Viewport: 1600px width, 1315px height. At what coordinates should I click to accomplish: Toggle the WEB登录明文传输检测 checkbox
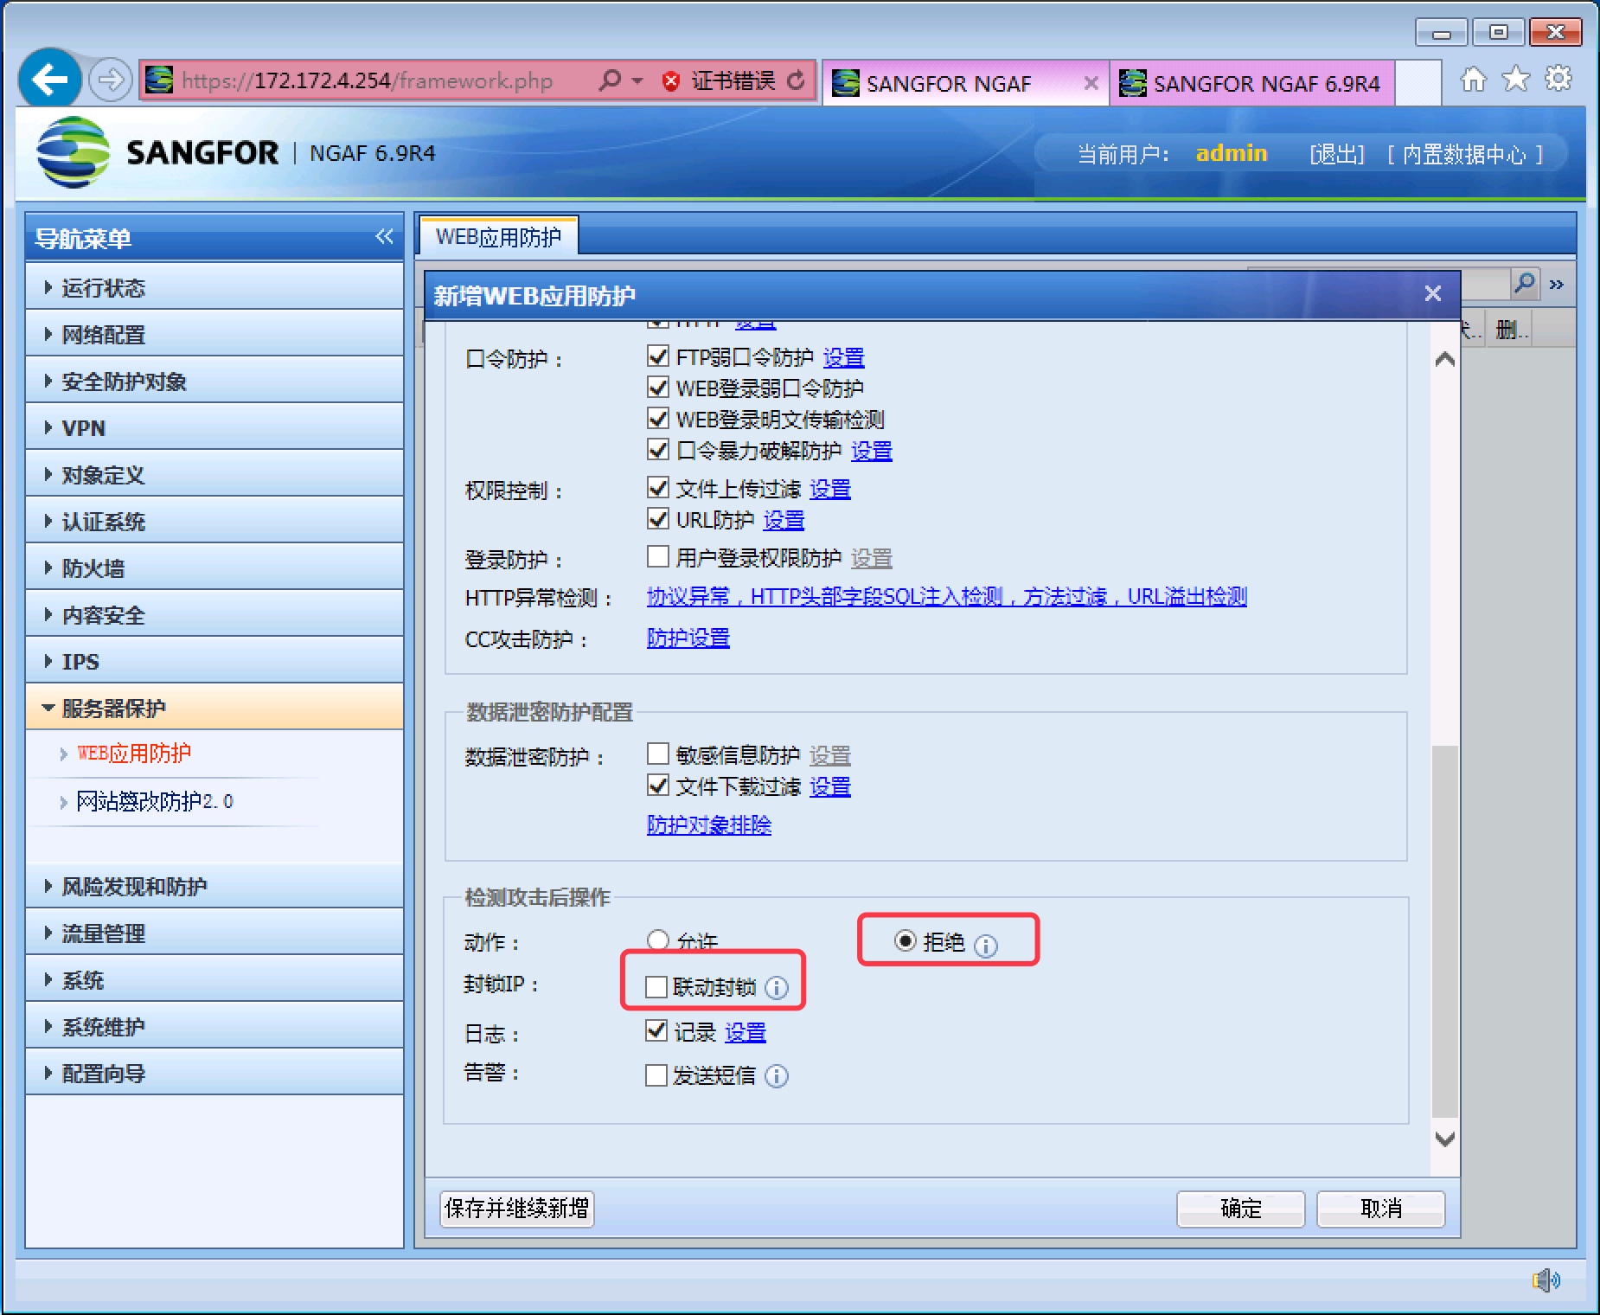[657, 419]
